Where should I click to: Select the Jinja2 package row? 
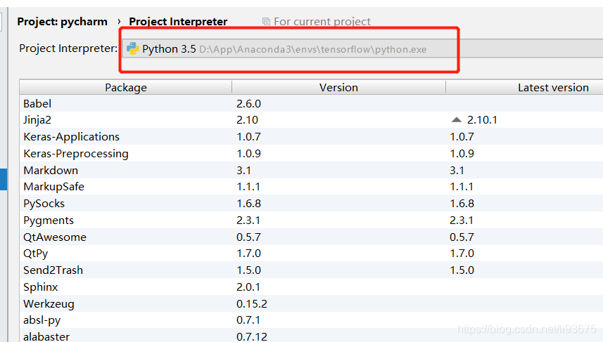click(311, 120)
